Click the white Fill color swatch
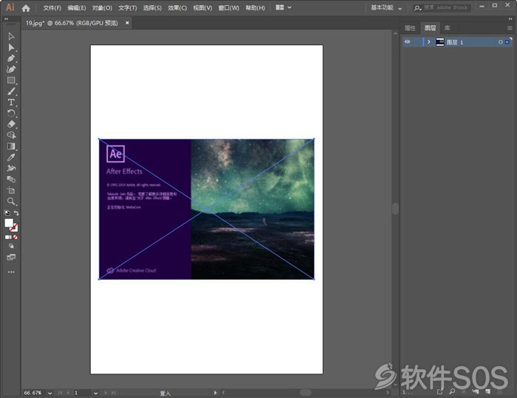This screenshot has height=398, width=517. pyautogui.click(x=9, y=223)
